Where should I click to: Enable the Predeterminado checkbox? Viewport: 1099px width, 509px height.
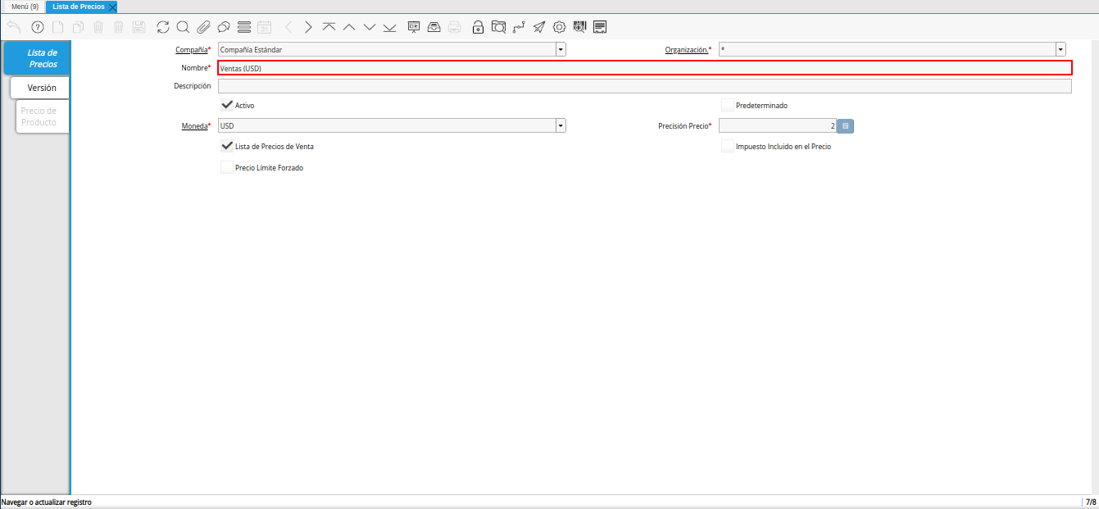[x=728, y=106]
